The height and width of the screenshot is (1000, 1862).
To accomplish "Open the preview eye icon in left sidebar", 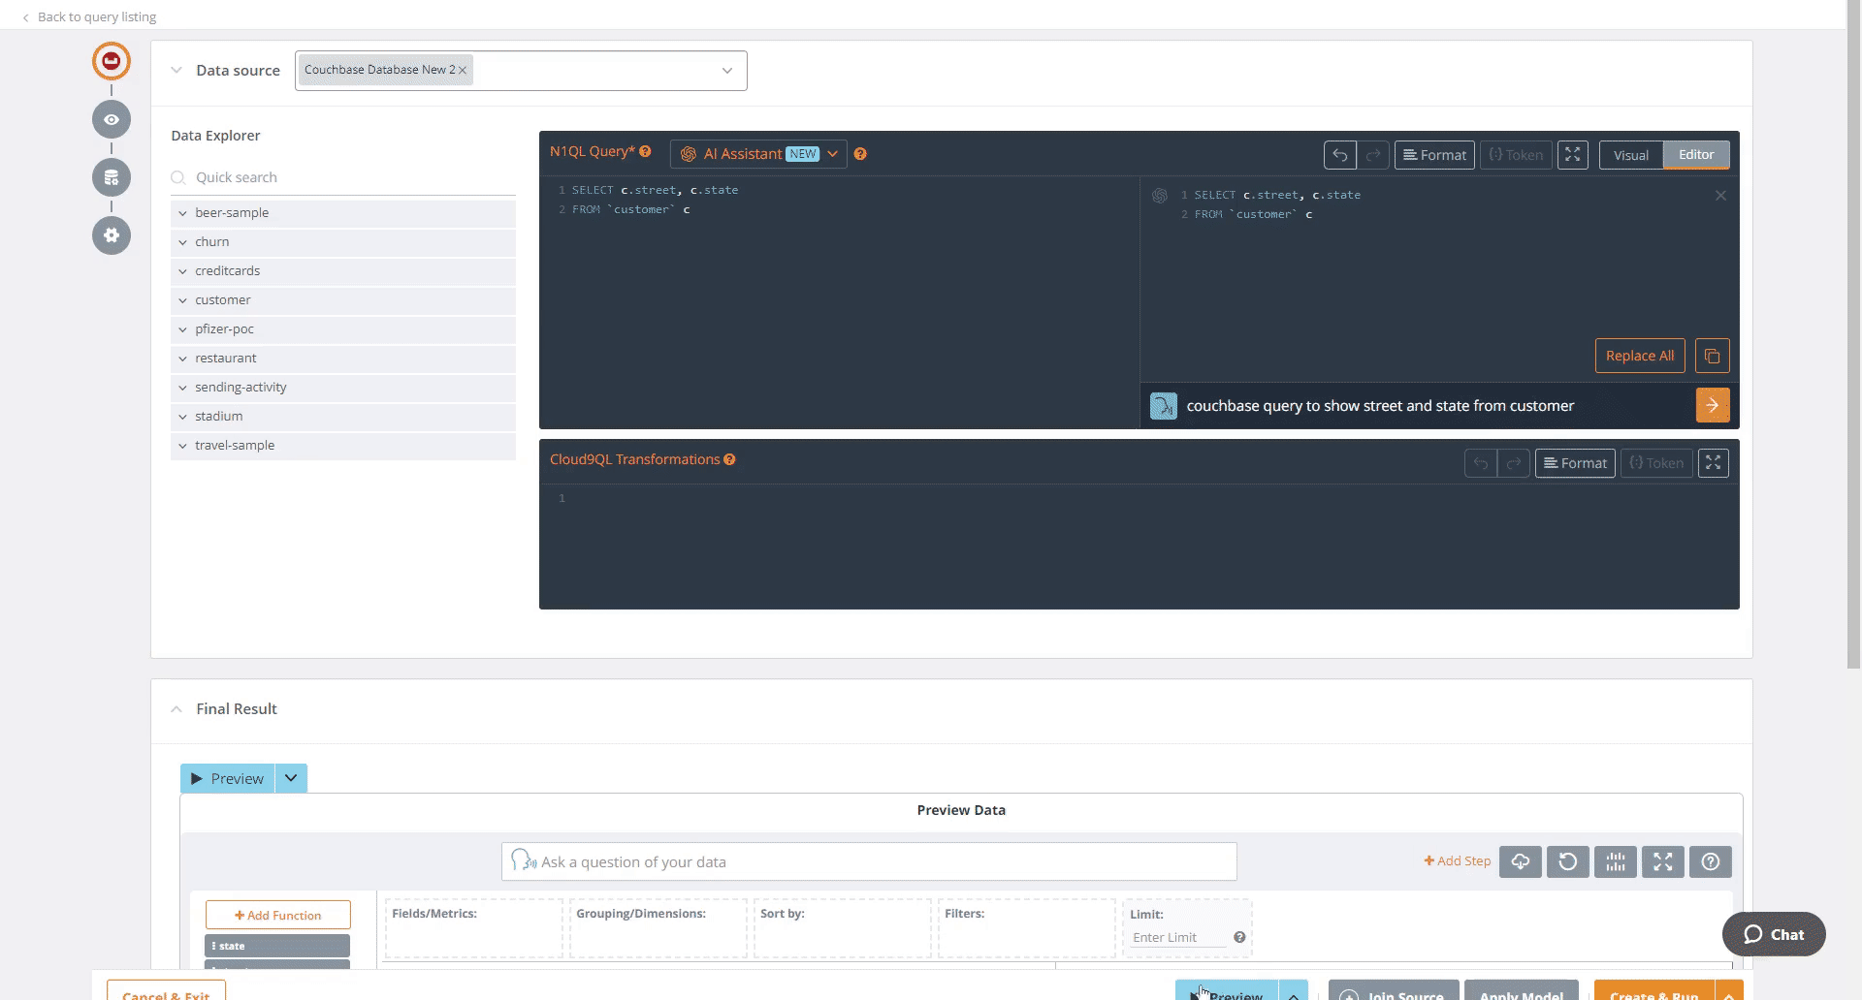I will [111, 119].
